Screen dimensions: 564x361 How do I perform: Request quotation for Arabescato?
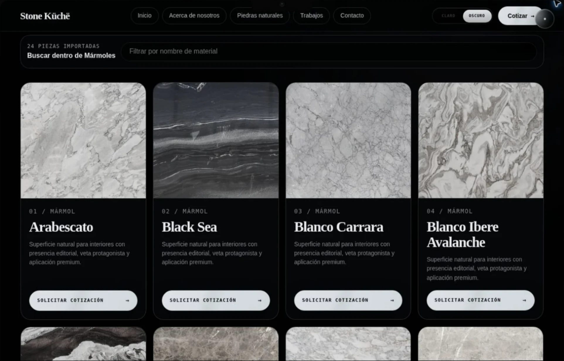(x=83, y=300)
